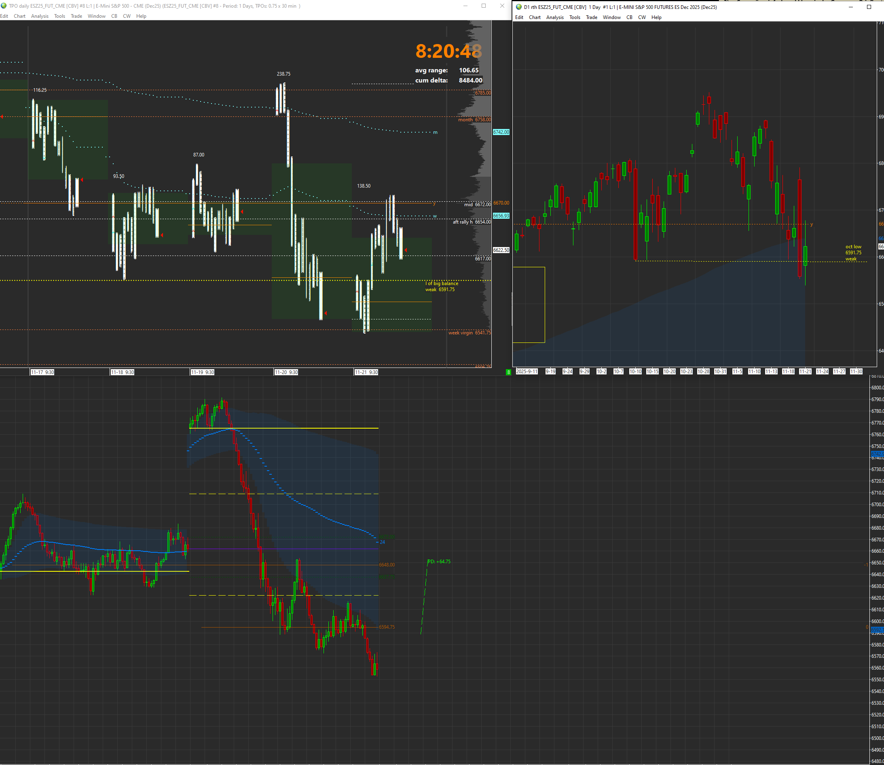The height and width of the screenshot is (765, 884).
Task: Click the 6617.00 level label
Action: 483,259
